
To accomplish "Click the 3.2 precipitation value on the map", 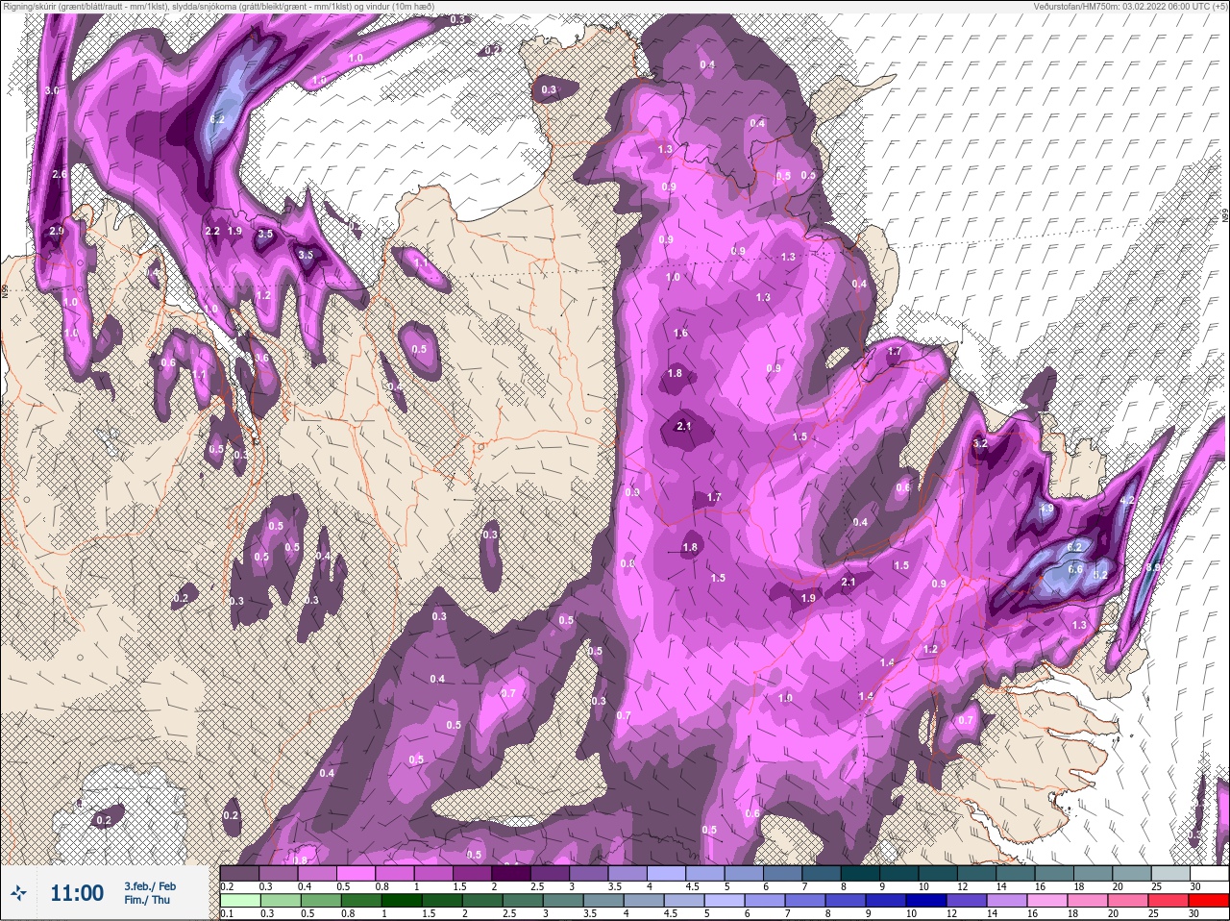I will click(980, 443).
